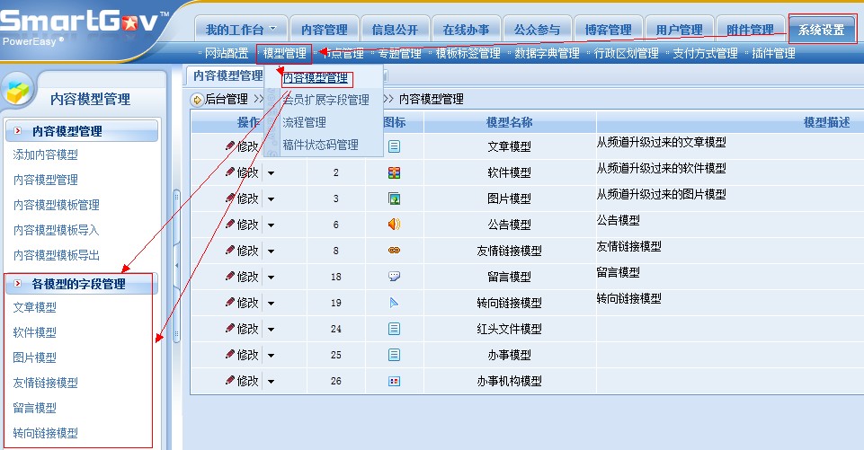The width and height of the screenshot is (864, 450).
Task: Switch to the 内容管理 top tab
Action: pos(325,31)
